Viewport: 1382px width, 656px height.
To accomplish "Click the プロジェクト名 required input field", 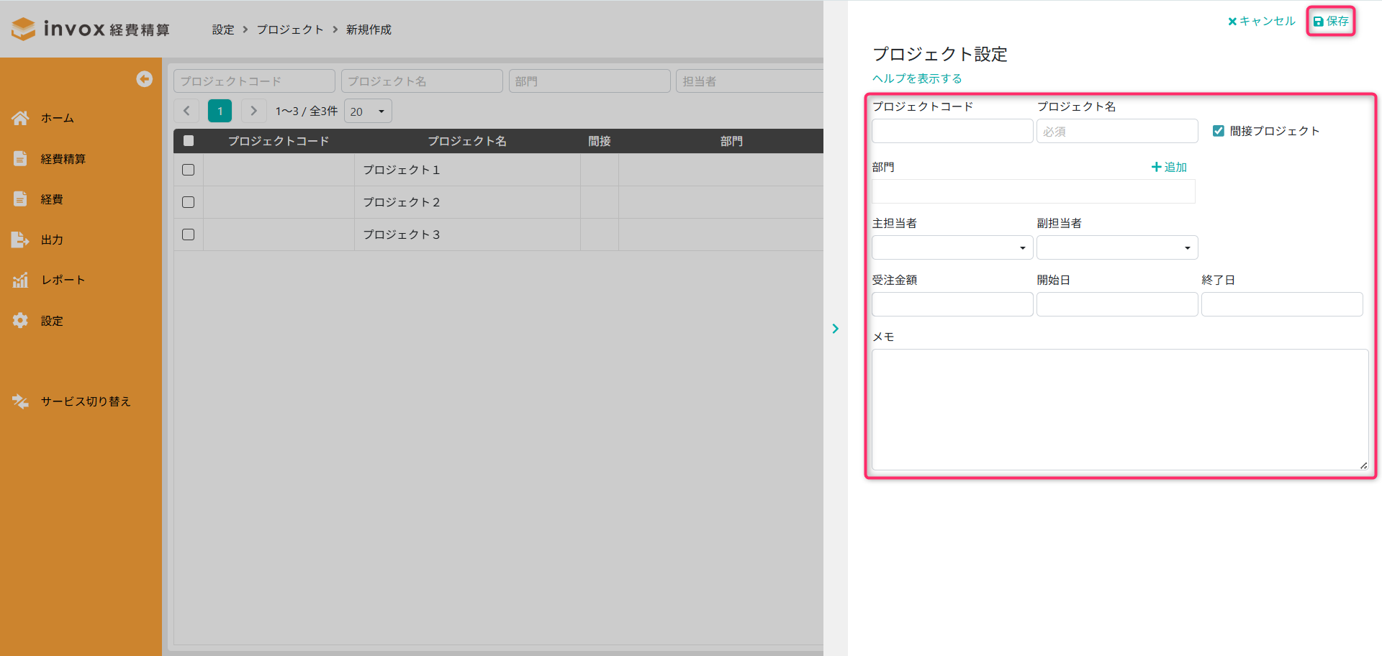I will pyautogui.click(x=1116, y=132).
